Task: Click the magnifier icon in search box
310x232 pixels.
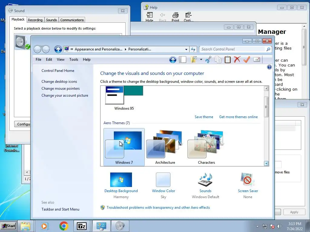Action: (268, 49)
